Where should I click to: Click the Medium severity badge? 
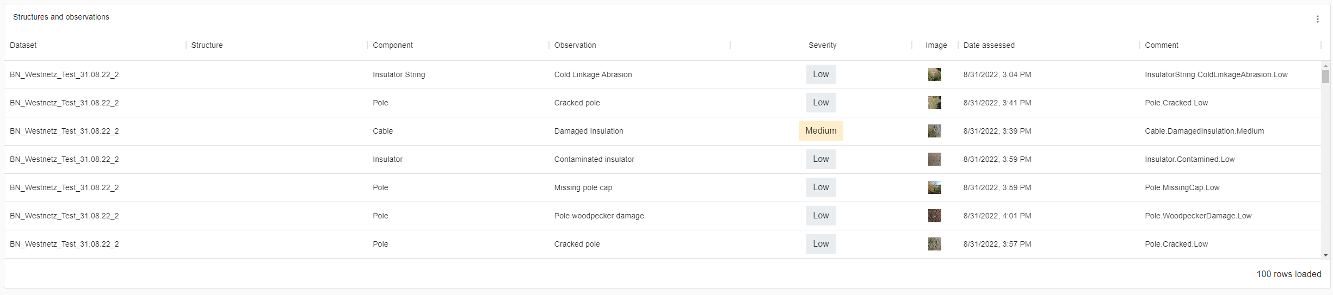[820, 131]
